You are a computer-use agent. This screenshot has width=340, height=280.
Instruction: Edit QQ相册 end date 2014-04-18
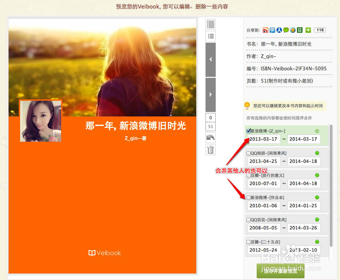click(x=304, y=162)
